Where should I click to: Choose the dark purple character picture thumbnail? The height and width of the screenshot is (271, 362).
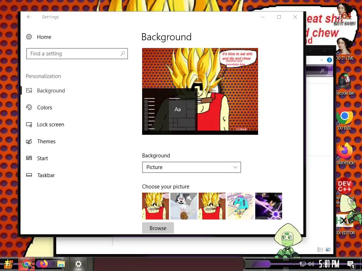269,206
